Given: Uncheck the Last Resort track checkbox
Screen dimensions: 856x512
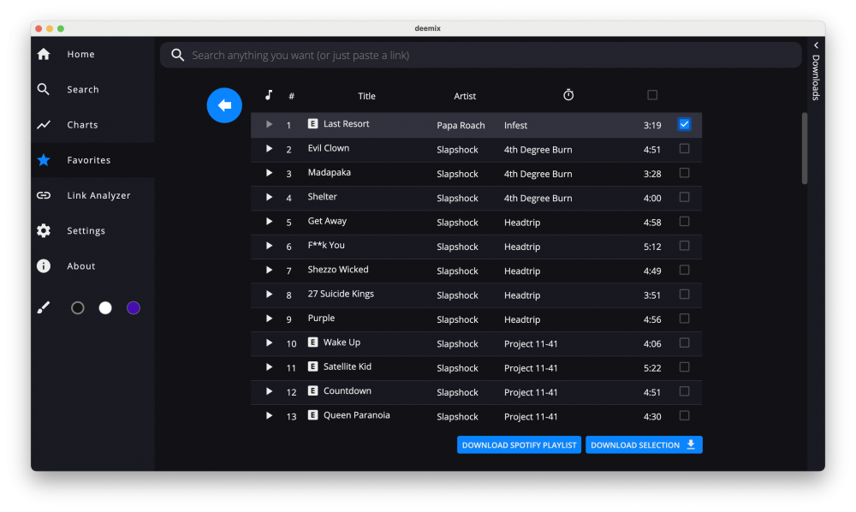Looking at the screenshot, I should pos(684,124).
